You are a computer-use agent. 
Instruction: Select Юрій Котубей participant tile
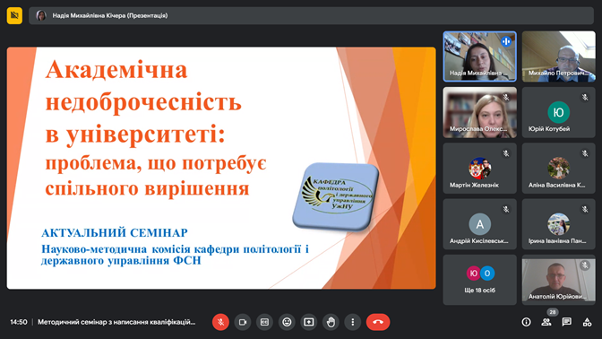point(559,112)
